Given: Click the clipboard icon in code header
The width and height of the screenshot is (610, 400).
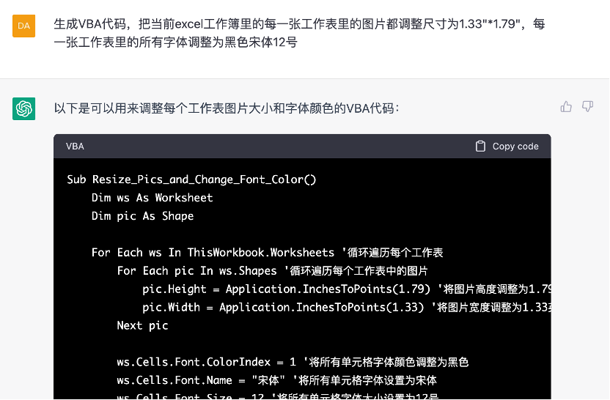Looking at the screenshot, I should pyautogui.click(x=480, y=147).
